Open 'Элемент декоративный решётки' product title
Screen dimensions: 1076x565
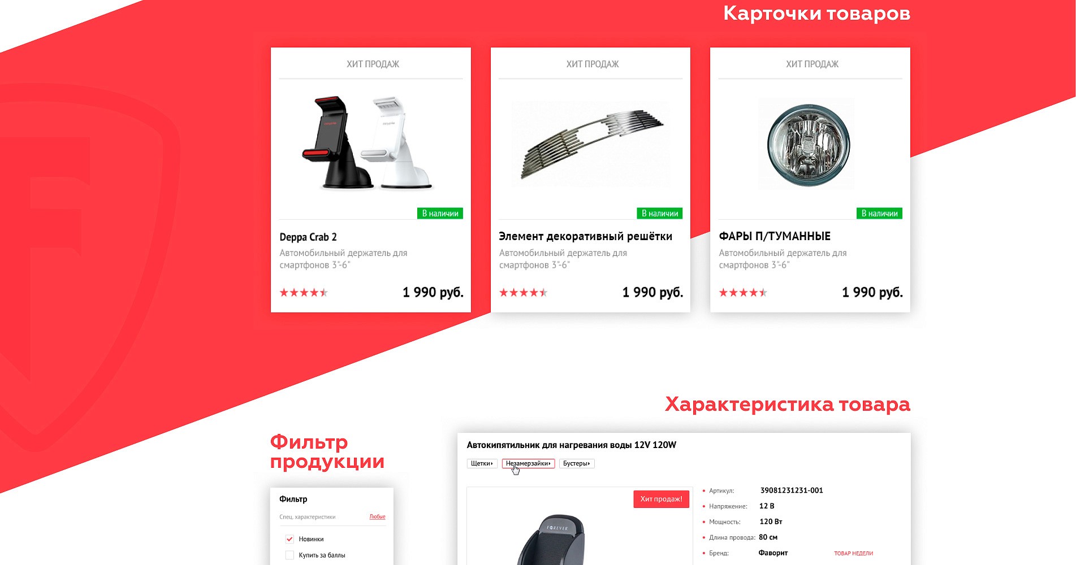point(586,236)
